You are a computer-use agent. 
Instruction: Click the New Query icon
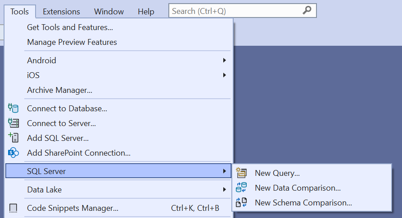[x=242, y=173]
